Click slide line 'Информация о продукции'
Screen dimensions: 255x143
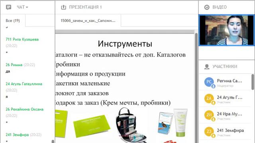90,74
